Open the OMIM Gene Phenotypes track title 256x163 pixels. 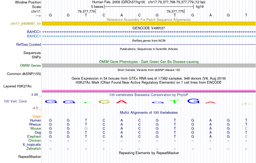pyautogui.click(x=149, y=62)
